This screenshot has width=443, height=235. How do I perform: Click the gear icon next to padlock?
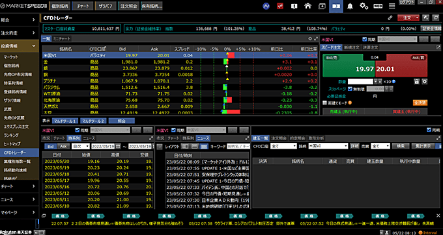click(x=424, y=82)
